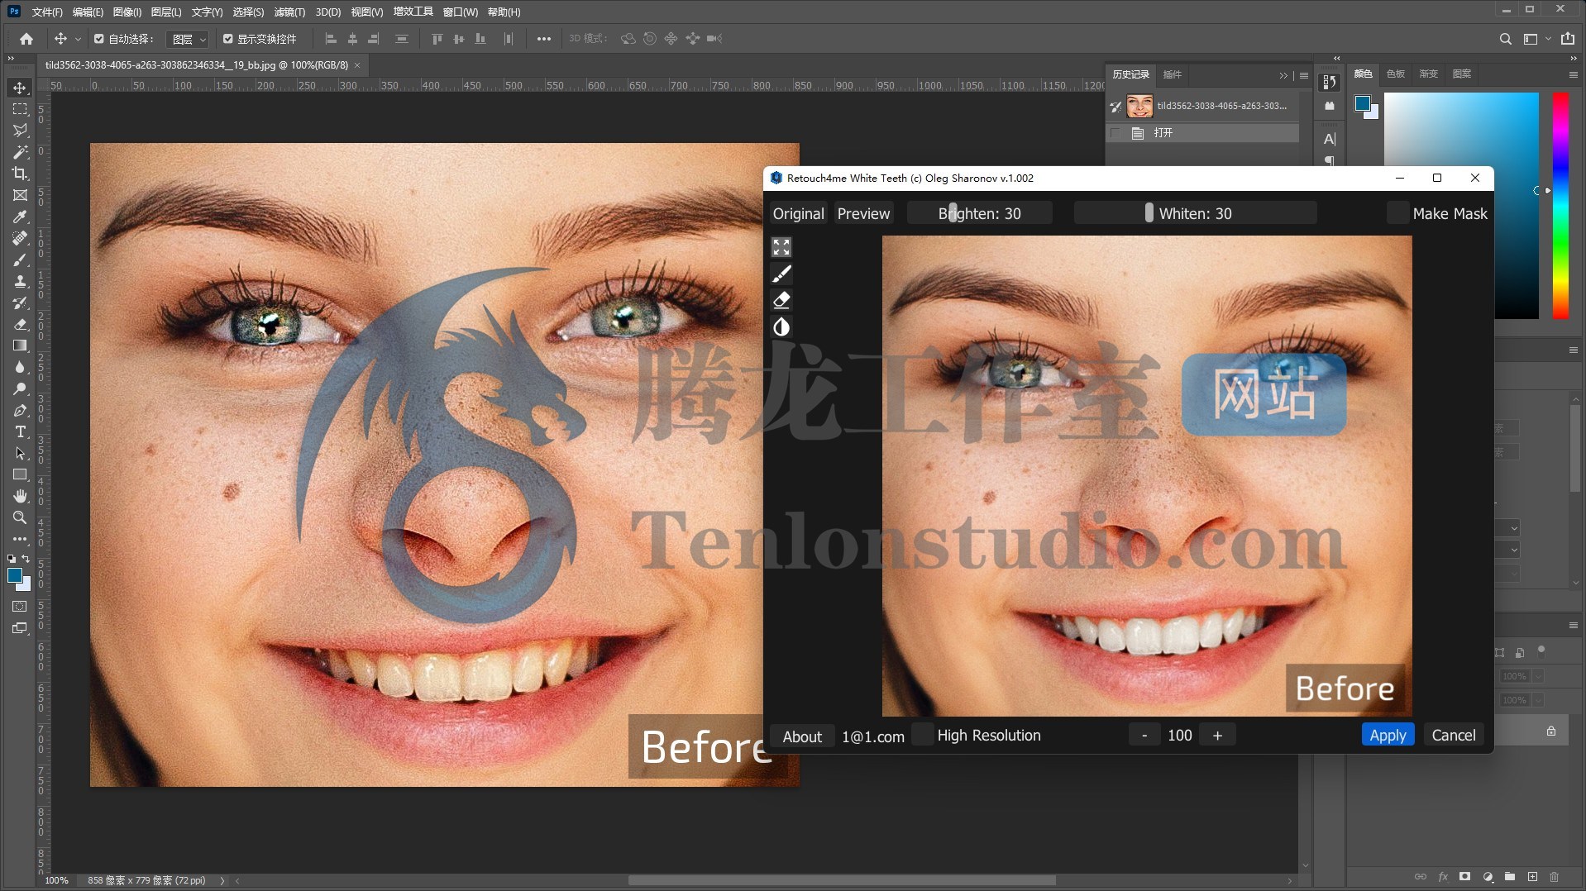Select the Polygonal Lasso tool
The width and height of the screenshot is (1586, 891).
(x=20, y=131)
